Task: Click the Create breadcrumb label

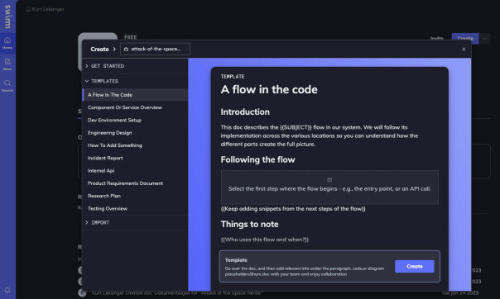Action: [x=99, y=49]
